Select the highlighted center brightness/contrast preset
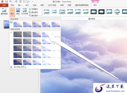The image size is (127, 93). pos(37,48)
